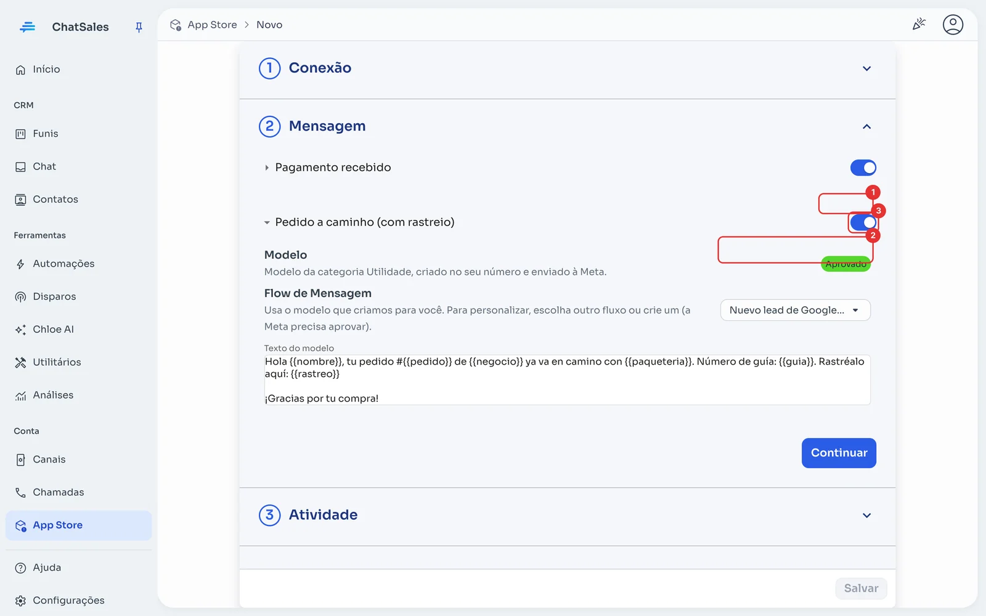Image resolution: width=986 pixels, height=616 pixels.
Task: Click the Automações lightning icon
Action: point(20,264)
